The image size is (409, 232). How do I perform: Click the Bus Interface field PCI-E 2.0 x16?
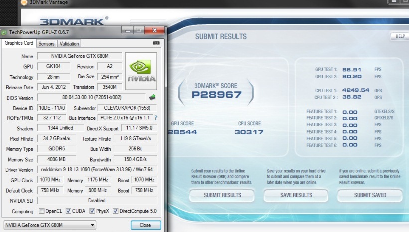pyautogui.click(x=125, y=118)
